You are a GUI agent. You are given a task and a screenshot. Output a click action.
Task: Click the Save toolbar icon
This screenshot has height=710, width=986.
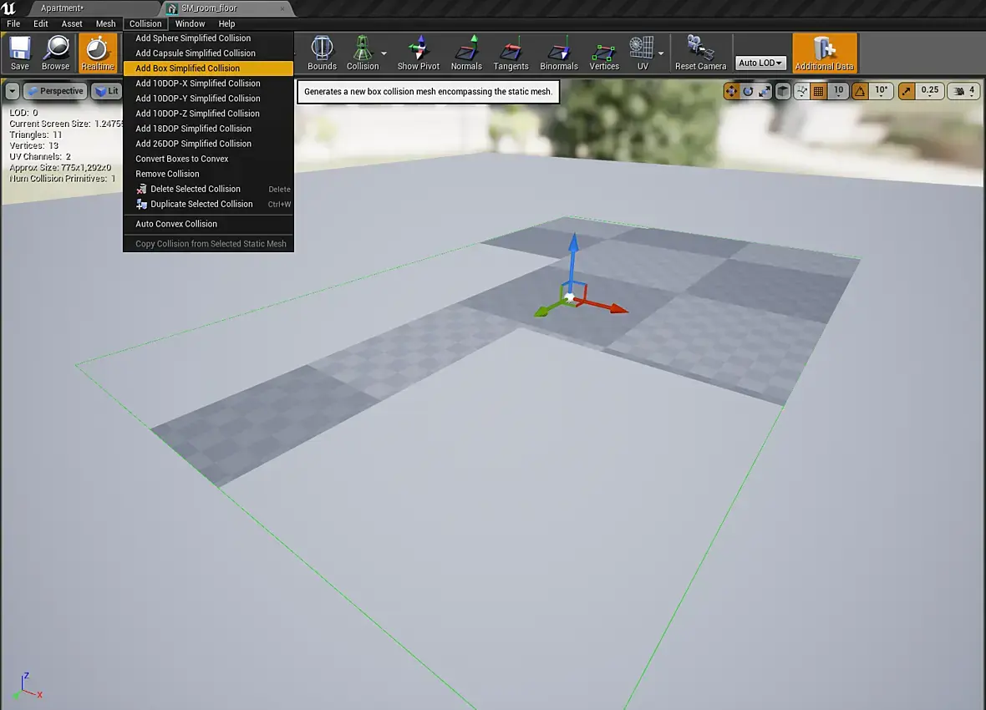[19, 53]
